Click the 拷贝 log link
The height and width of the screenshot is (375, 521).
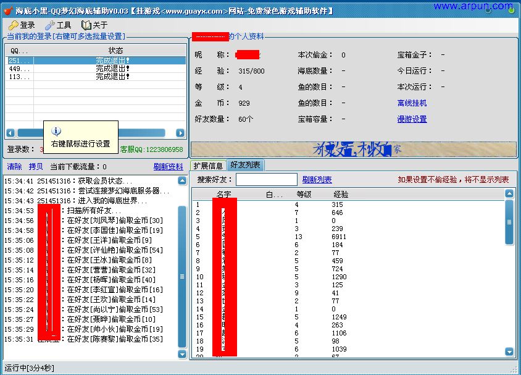pos(36,167)
